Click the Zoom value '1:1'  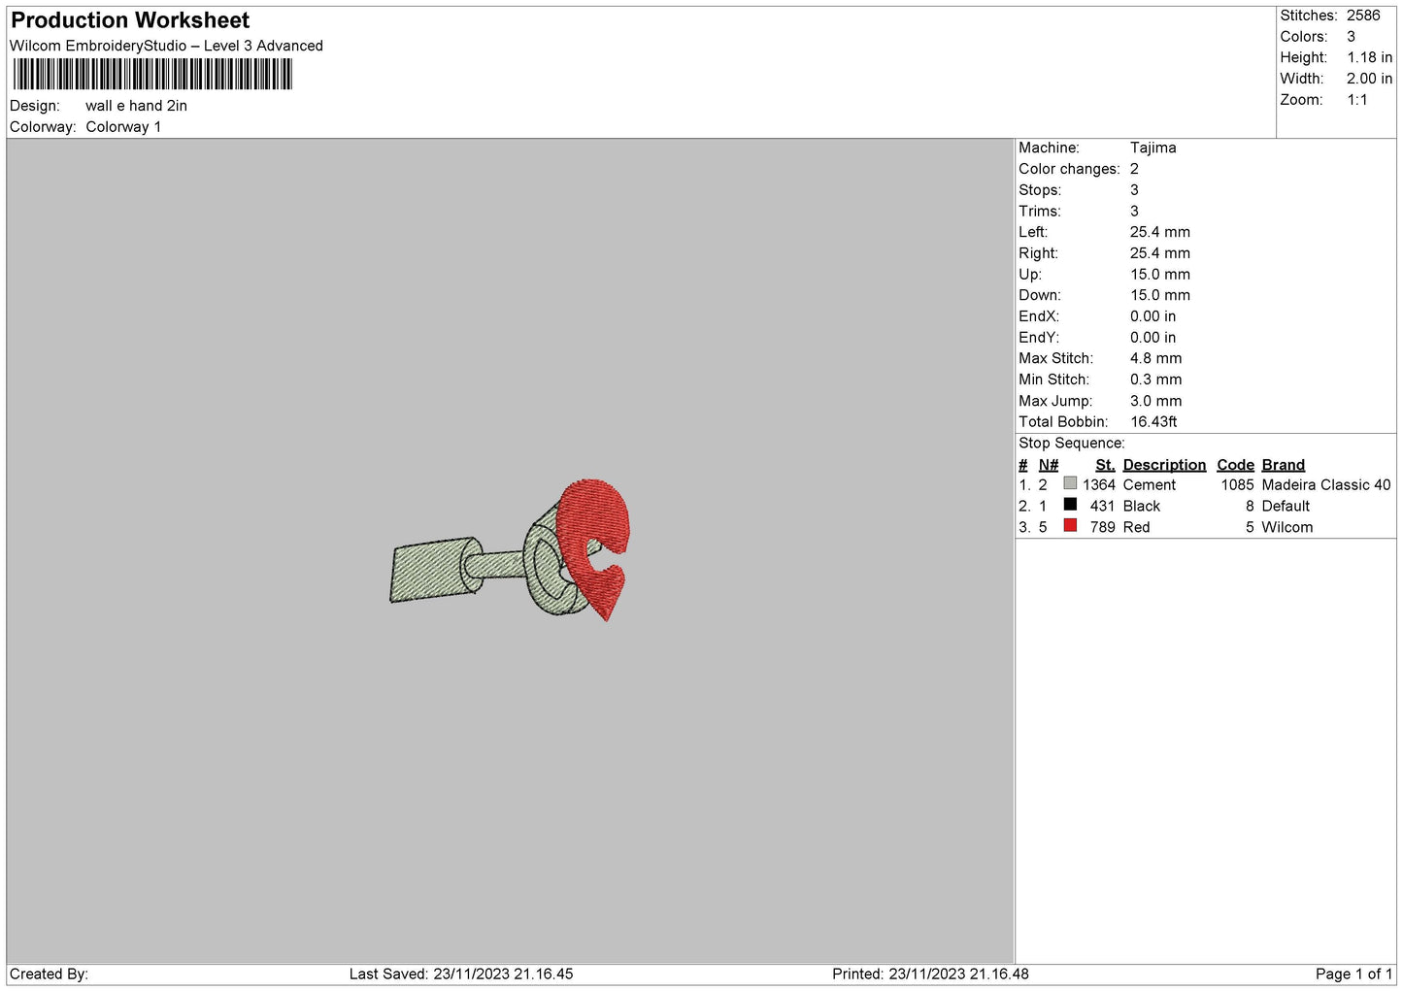pos(1357,100)
